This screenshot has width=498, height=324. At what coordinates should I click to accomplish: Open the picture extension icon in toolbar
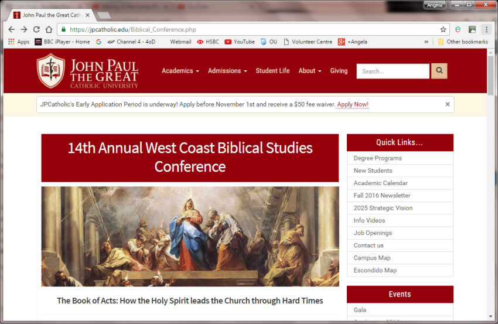point(472,29)
